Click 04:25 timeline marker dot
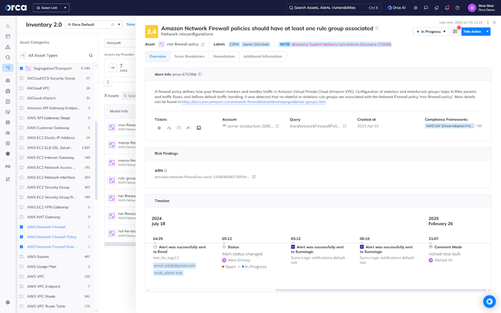The width and height of the screenshot is (501, 313). click(x=155, y=243)
